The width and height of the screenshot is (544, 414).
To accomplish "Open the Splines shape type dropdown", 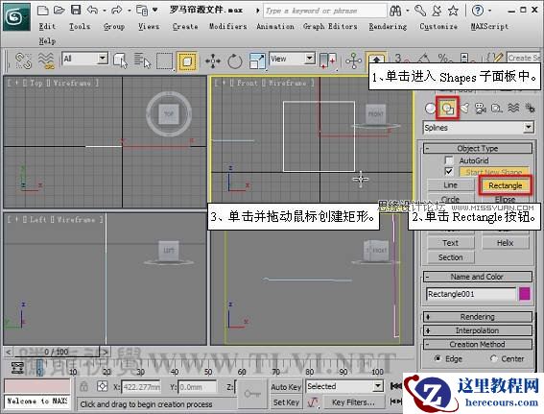I will 478,128.
